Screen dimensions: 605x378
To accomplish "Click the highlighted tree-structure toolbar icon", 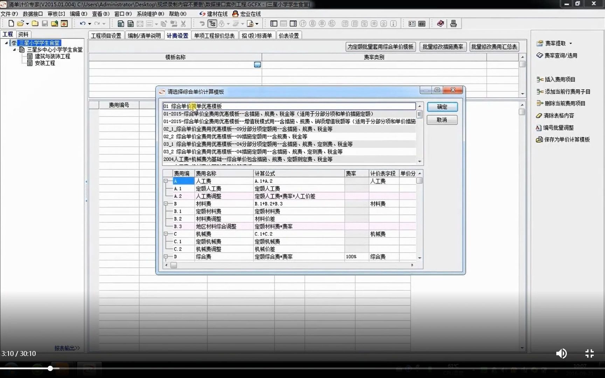I will (212, 23).
